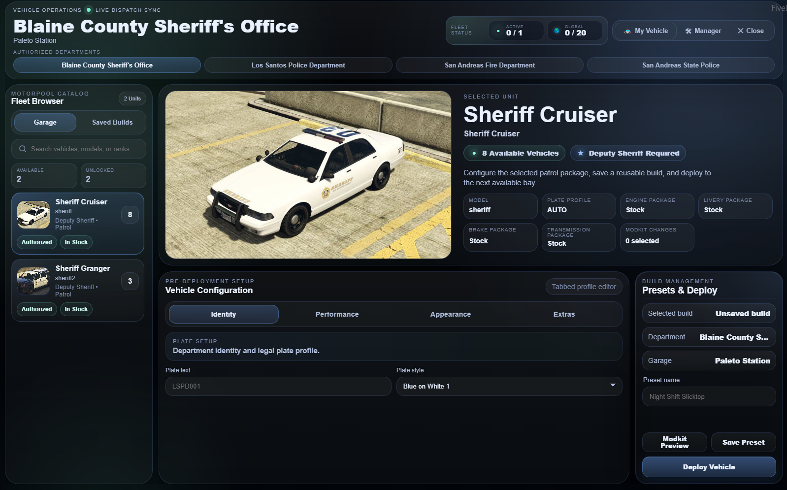Click the My Vehicle car icon
The image size is (787, 490).
(x=627, y=31)
